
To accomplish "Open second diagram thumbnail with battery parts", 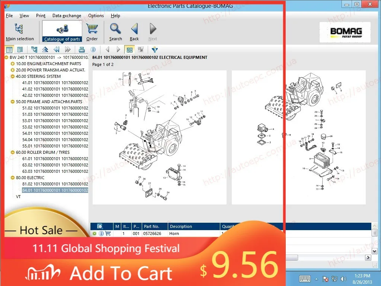I will [299, 137].
